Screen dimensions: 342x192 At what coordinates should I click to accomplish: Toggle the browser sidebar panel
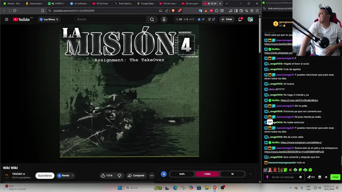click(x=236, y=11)
